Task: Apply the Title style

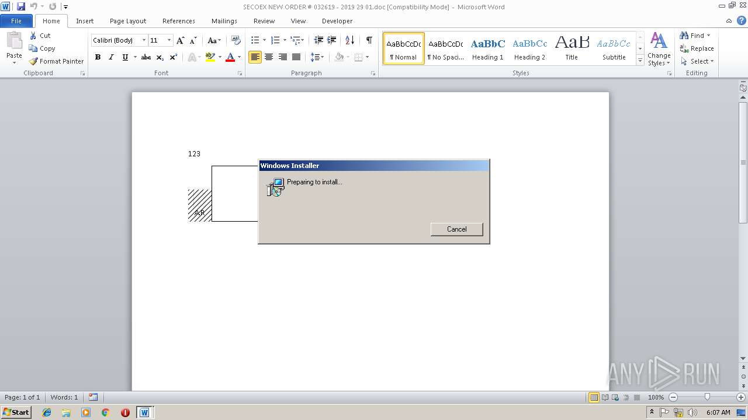Action: 572,48
